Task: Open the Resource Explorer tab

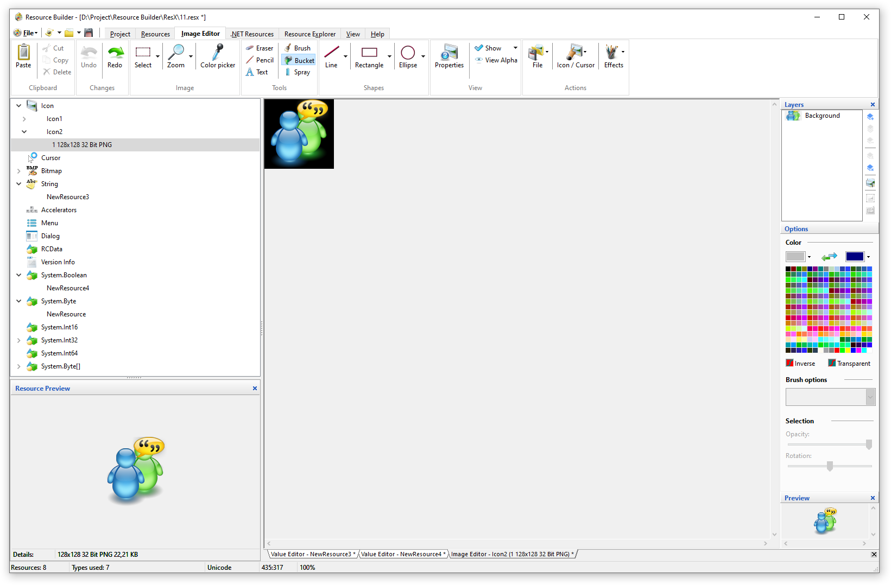Action: tap(309, 34)
